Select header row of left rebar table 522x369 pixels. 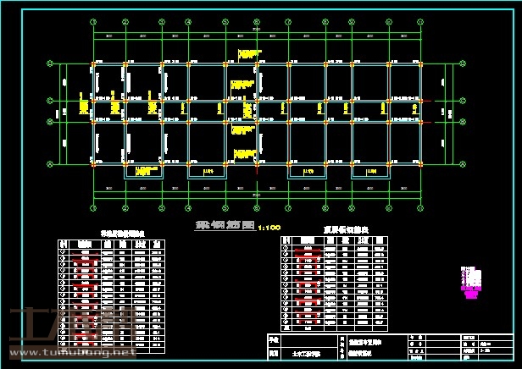point(112,243)
